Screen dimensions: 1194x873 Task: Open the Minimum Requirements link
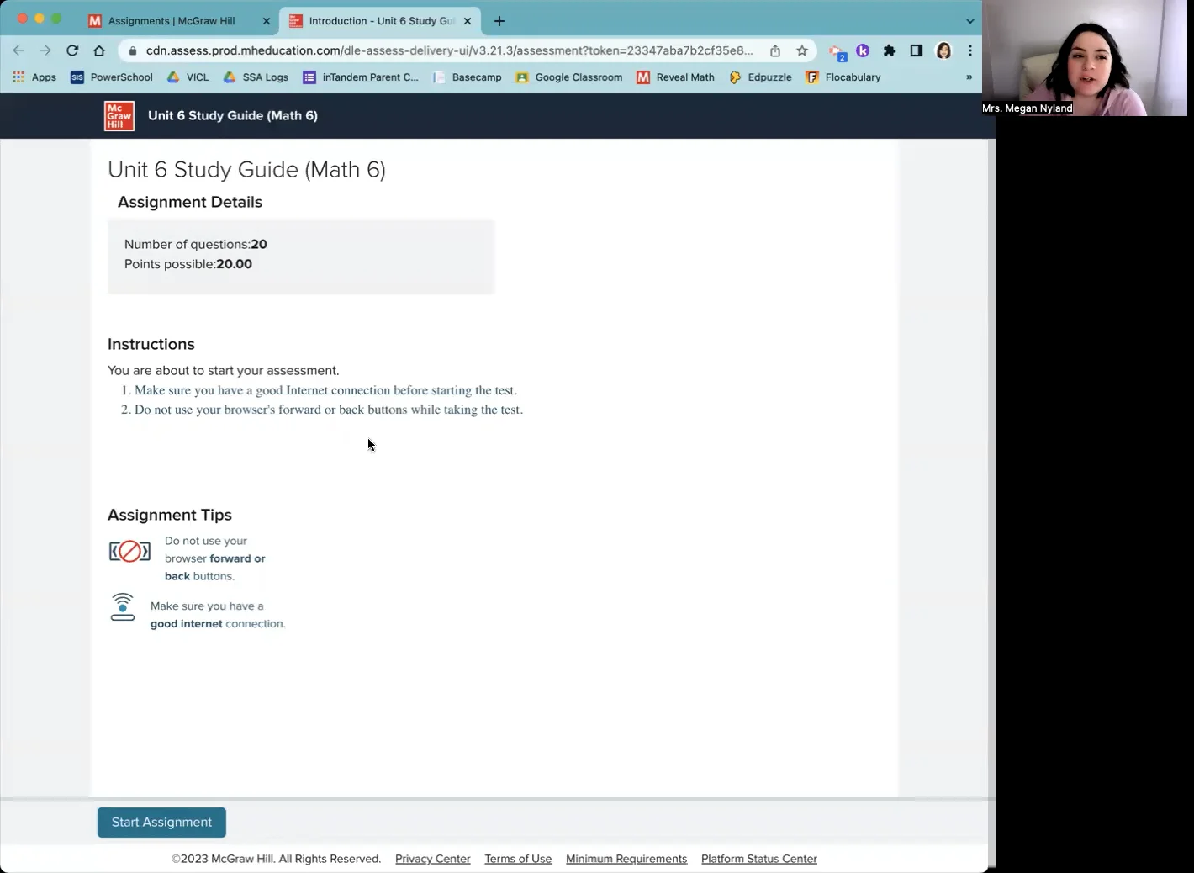pyautogui.click(x=626, y=859)
